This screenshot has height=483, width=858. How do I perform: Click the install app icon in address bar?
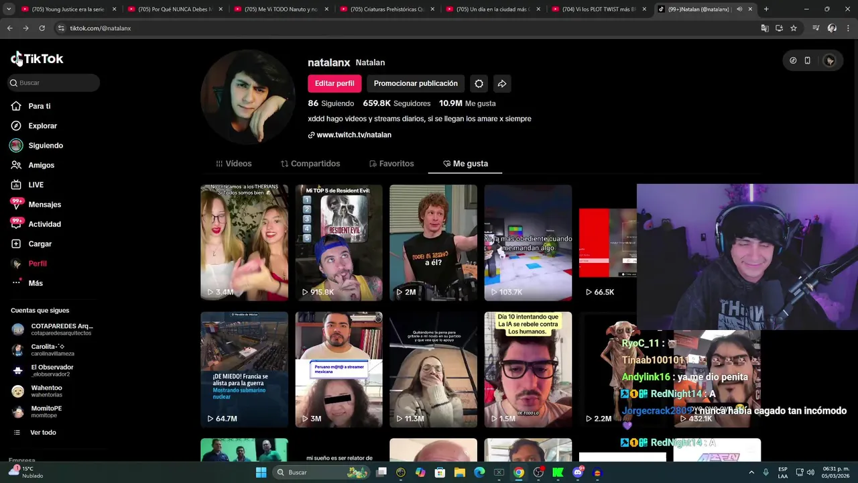[779, 28]
